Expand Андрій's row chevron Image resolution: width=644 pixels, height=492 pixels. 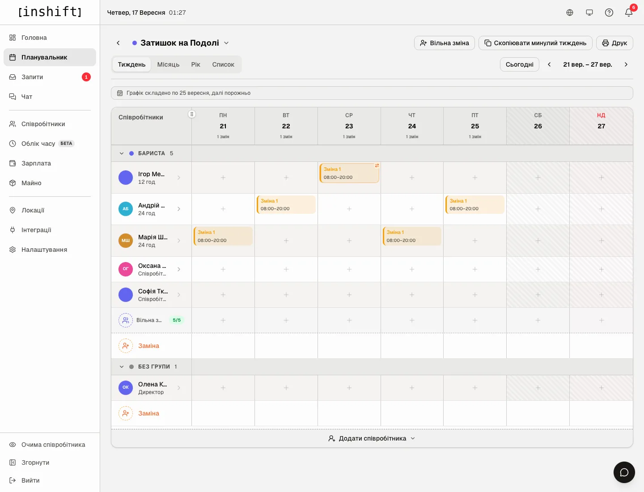coord(179,209)
